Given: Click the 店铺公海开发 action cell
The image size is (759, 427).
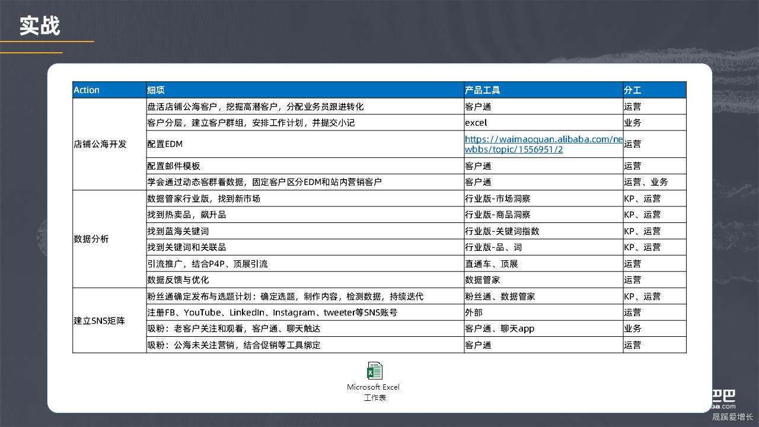Looking at the screenshot, I should pyautogui.click(x=110, y=144).
